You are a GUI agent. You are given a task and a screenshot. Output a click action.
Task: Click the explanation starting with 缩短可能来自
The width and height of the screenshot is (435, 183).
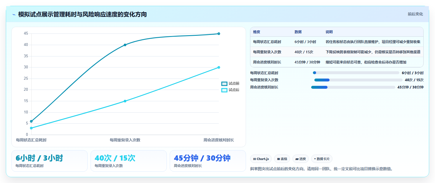pyautogui.click(x=366, y=62)
